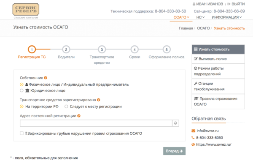The image size is (253, 165).
Task: Select Следует к месту регистрации radio
Action: (x=66, y=107)
